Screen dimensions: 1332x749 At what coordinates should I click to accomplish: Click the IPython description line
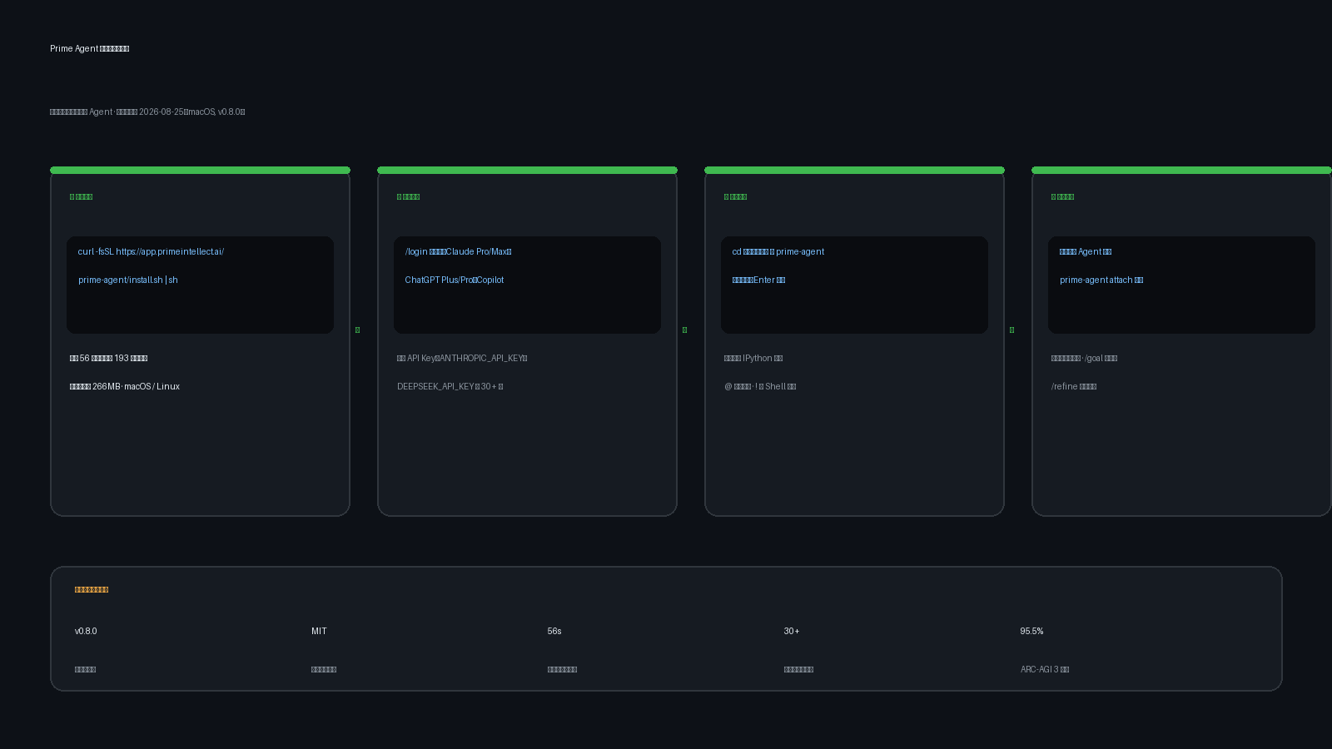(753, 358)
